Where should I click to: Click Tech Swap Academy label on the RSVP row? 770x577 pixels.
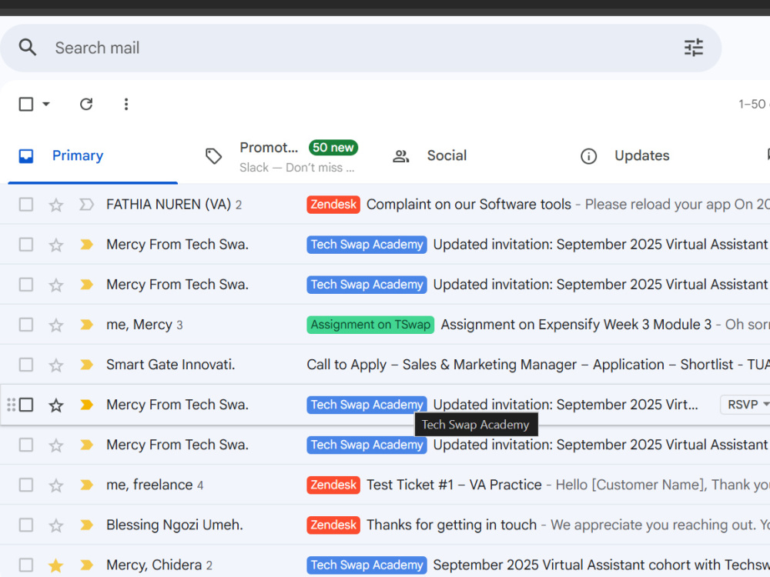[367, 405]
